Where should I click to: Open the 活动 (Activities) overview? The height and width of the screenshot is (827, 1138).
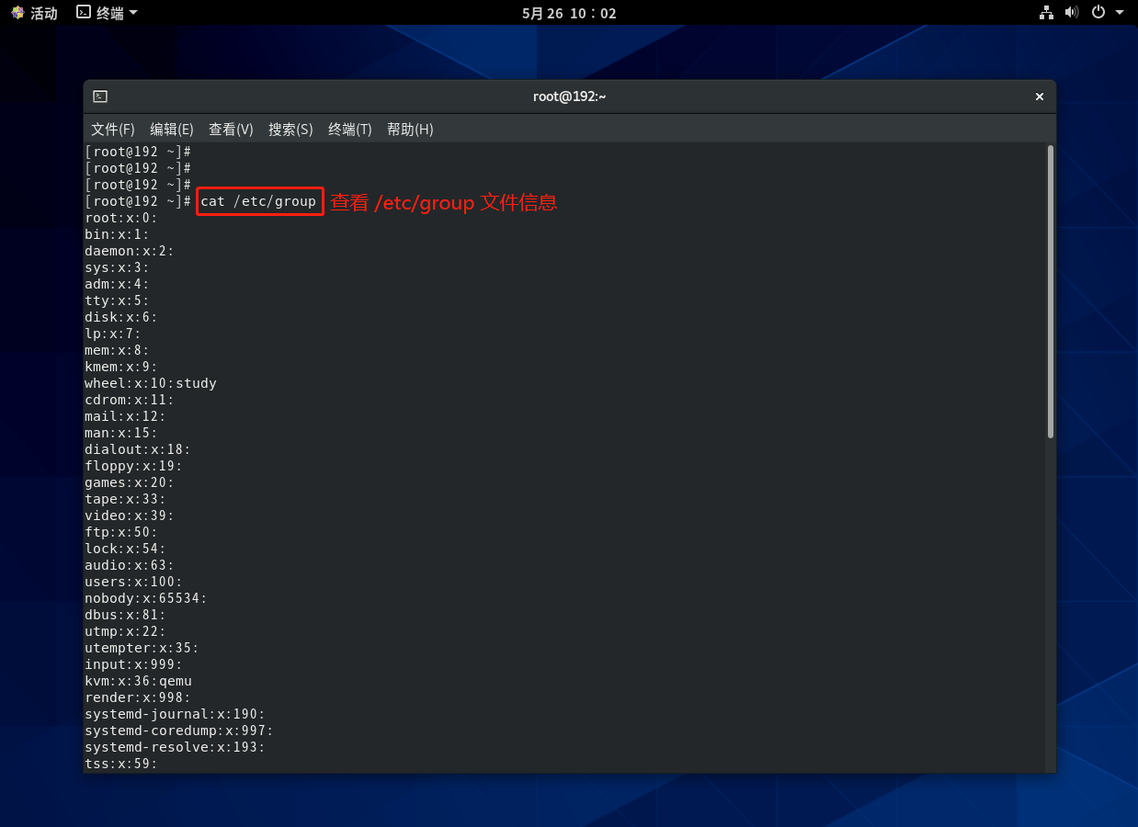click(x=34, y=13)
